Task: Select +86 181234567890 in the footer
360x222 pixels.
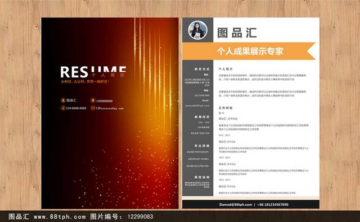Action: (x=273, y=205)
